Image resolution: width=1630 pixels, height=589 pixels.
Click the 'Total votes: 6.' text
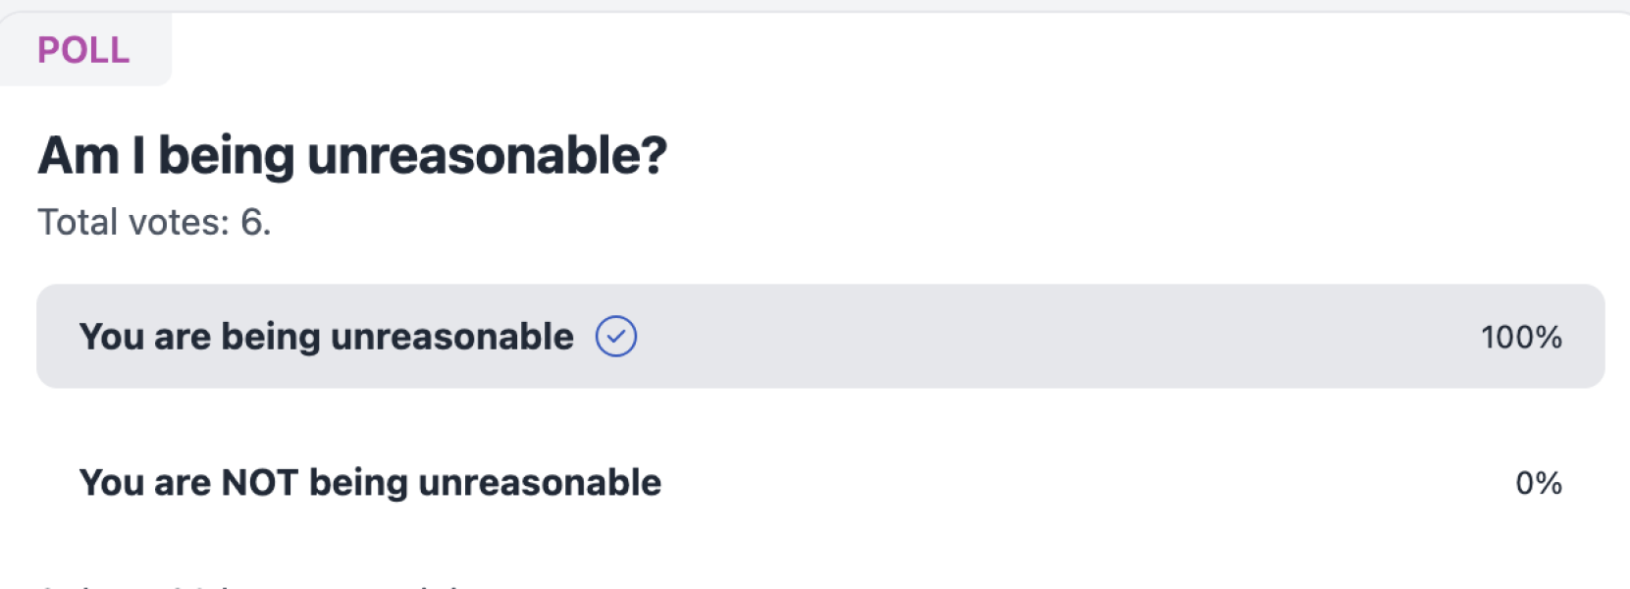154,223
